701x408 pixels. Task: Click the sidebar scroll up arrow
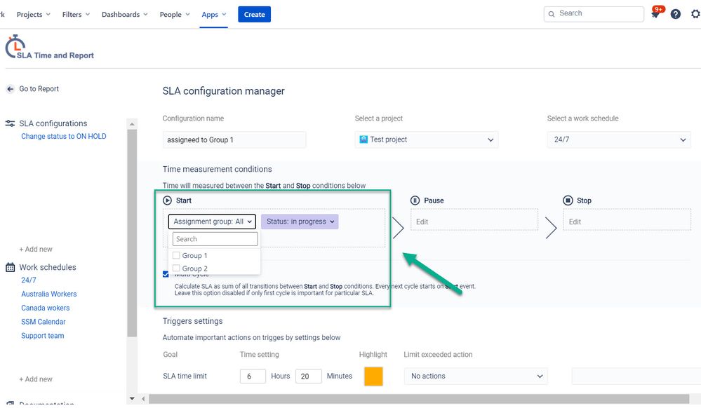pos(132,124)
